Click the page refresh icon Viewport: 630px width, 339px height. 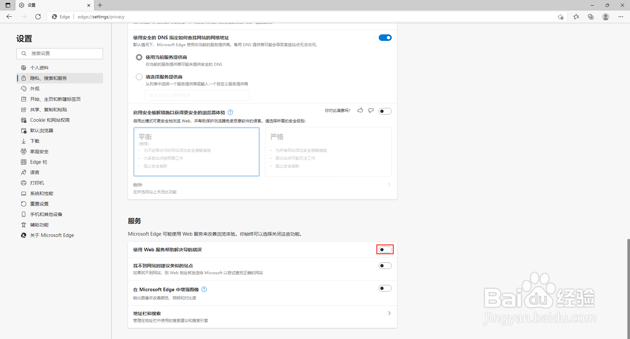point(38,17)
